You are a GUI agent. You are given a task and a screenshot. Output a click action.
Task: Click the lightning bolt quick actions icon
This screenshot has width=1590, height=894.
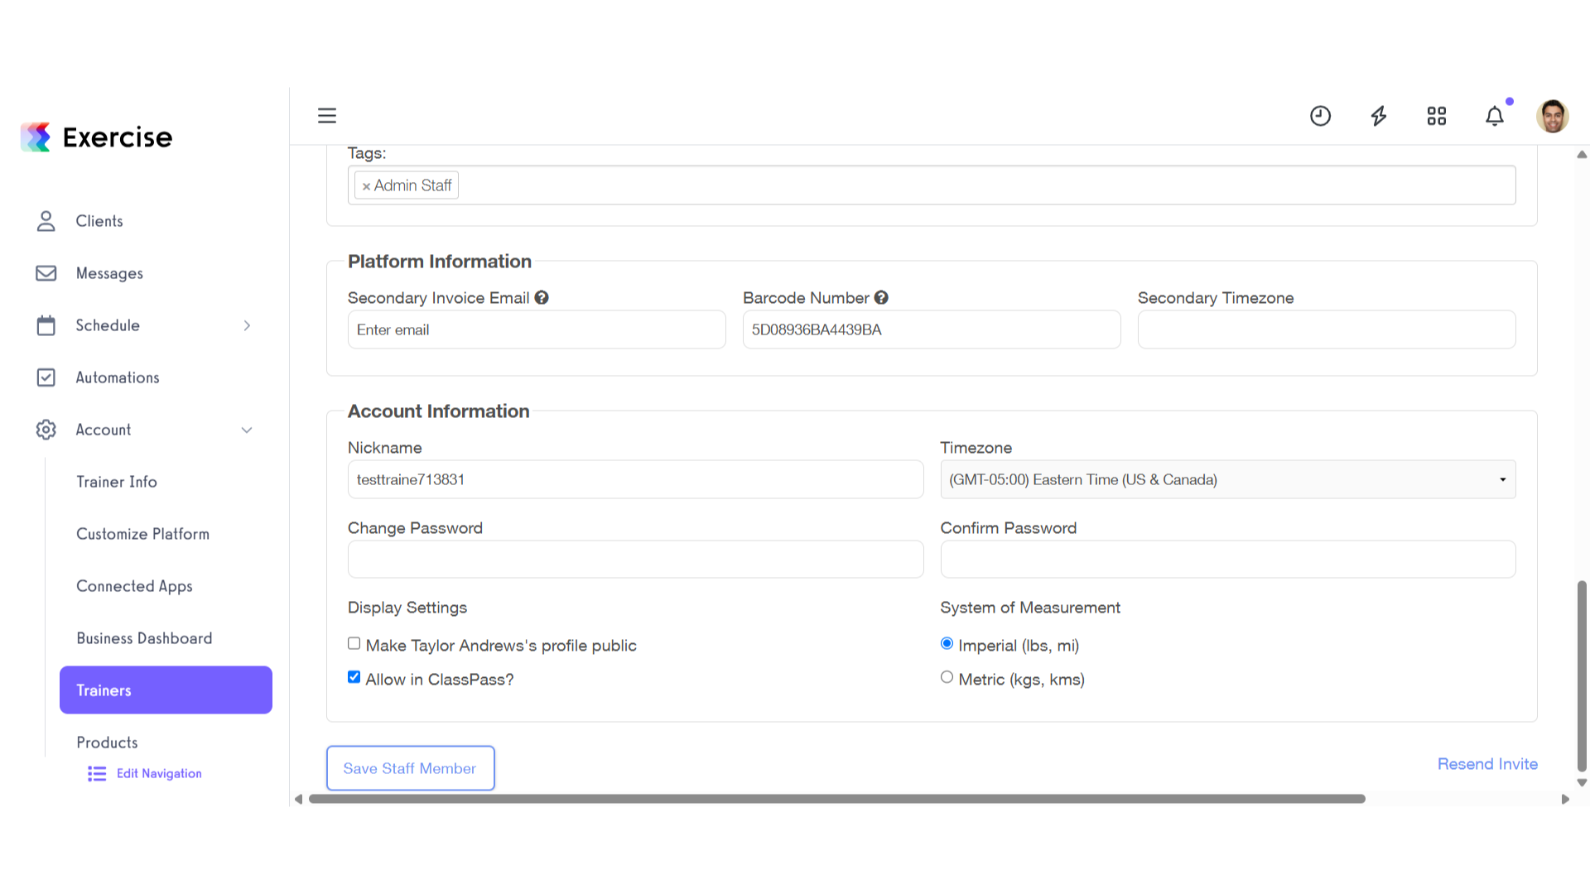(x=1379, y=116)
